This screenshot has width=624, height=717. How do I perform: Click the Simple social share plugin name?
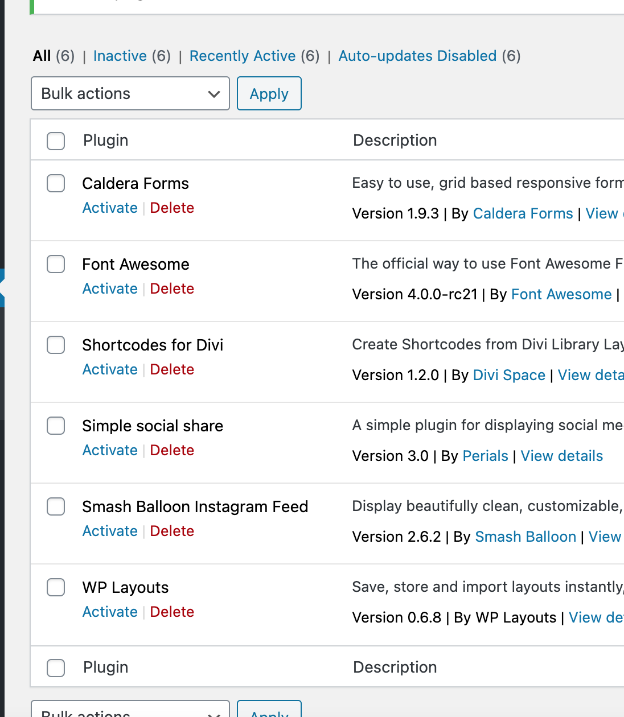[153, 426]
